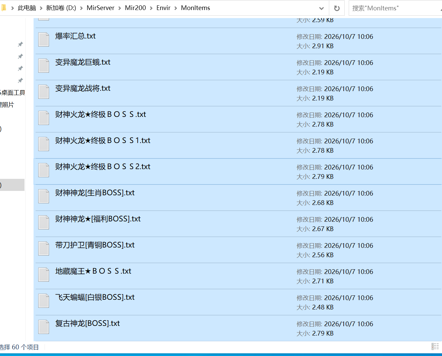Refresh the MonItems folder view
The image size is (442, 356).
(x=337, y=8)
